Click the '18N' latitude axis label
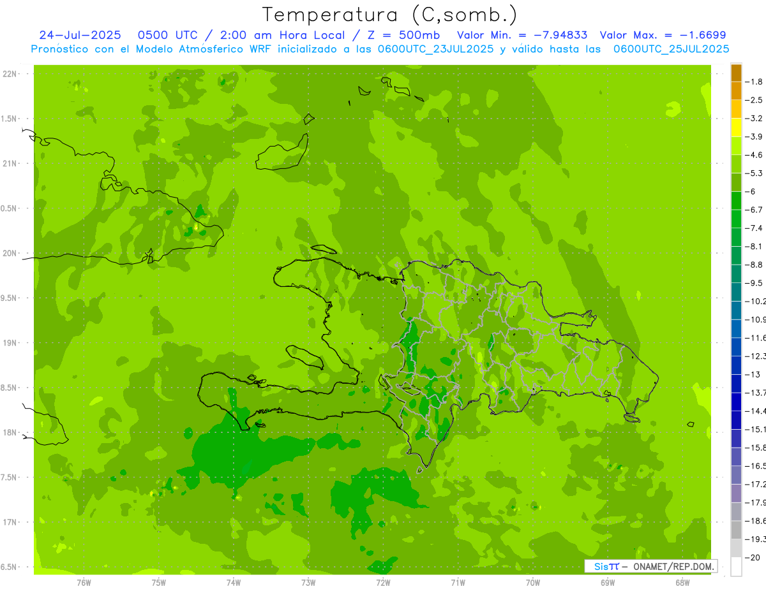 coord(10,432)
